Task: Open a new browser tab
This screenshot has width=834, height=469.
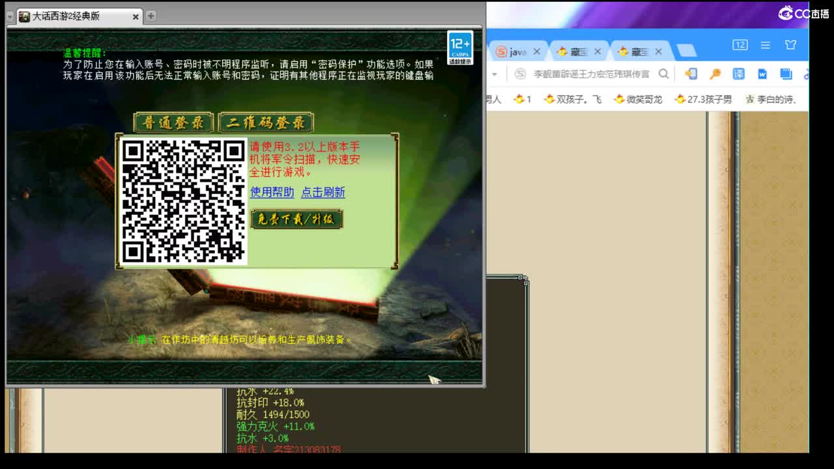Action: [x=686, y=51]
